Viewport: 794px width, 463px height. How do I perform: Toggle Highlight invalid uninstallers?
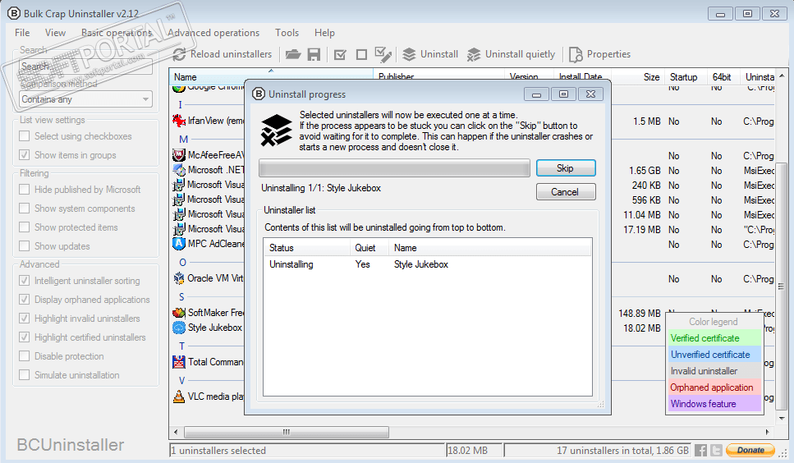[24, 319]
